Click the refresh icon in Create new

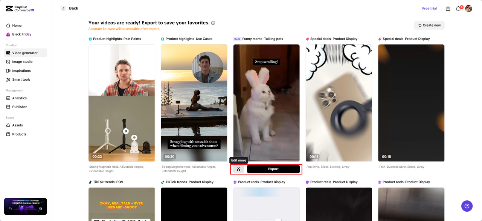coord(420,26)
